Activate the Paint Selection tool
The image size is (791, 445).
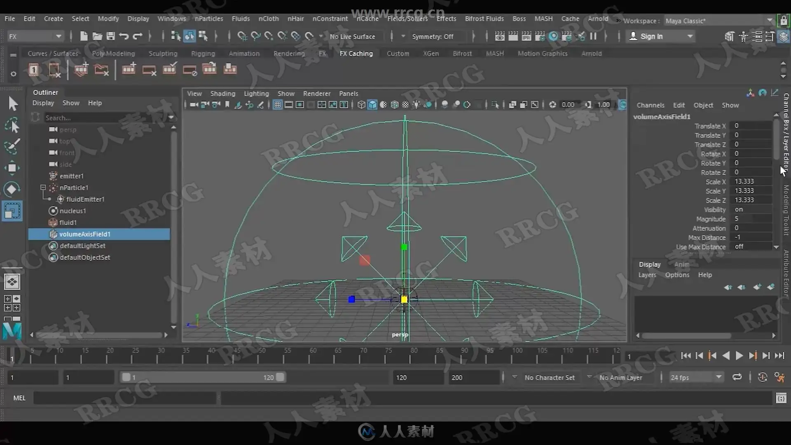point(12,146)
